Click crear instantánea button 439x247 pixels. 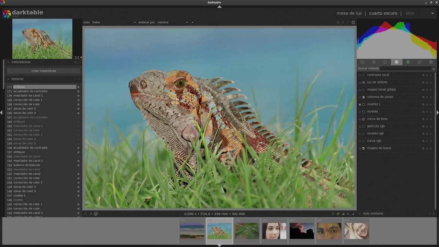(x=44, y=71)
